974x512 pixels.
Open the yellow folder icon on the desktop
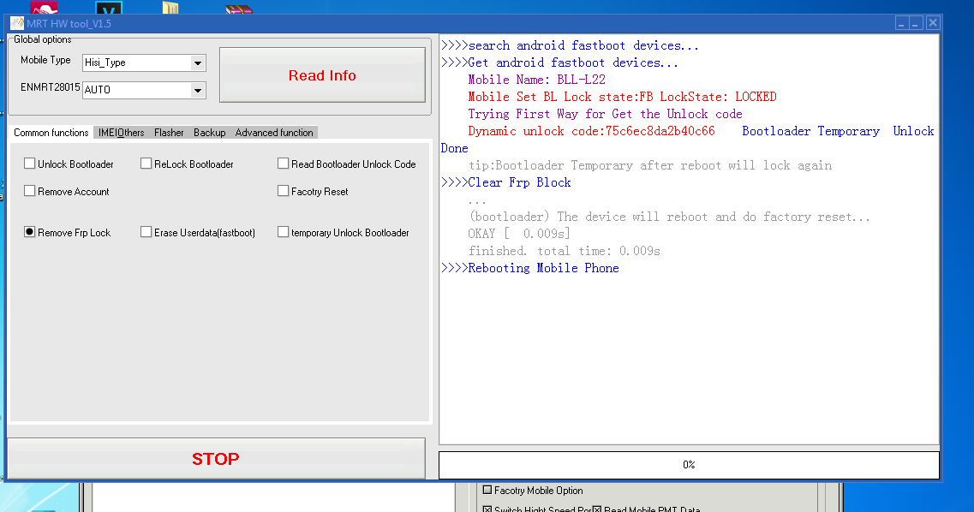(170, 8)
